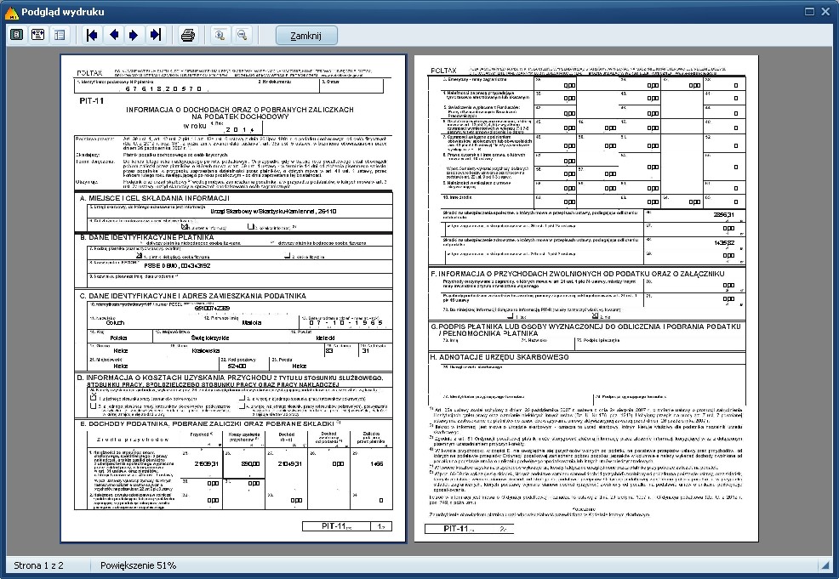Click the 'Świętokrzyskie' province value
The width and height of the screenshot is (839, 579).
(x=209, y=338)
